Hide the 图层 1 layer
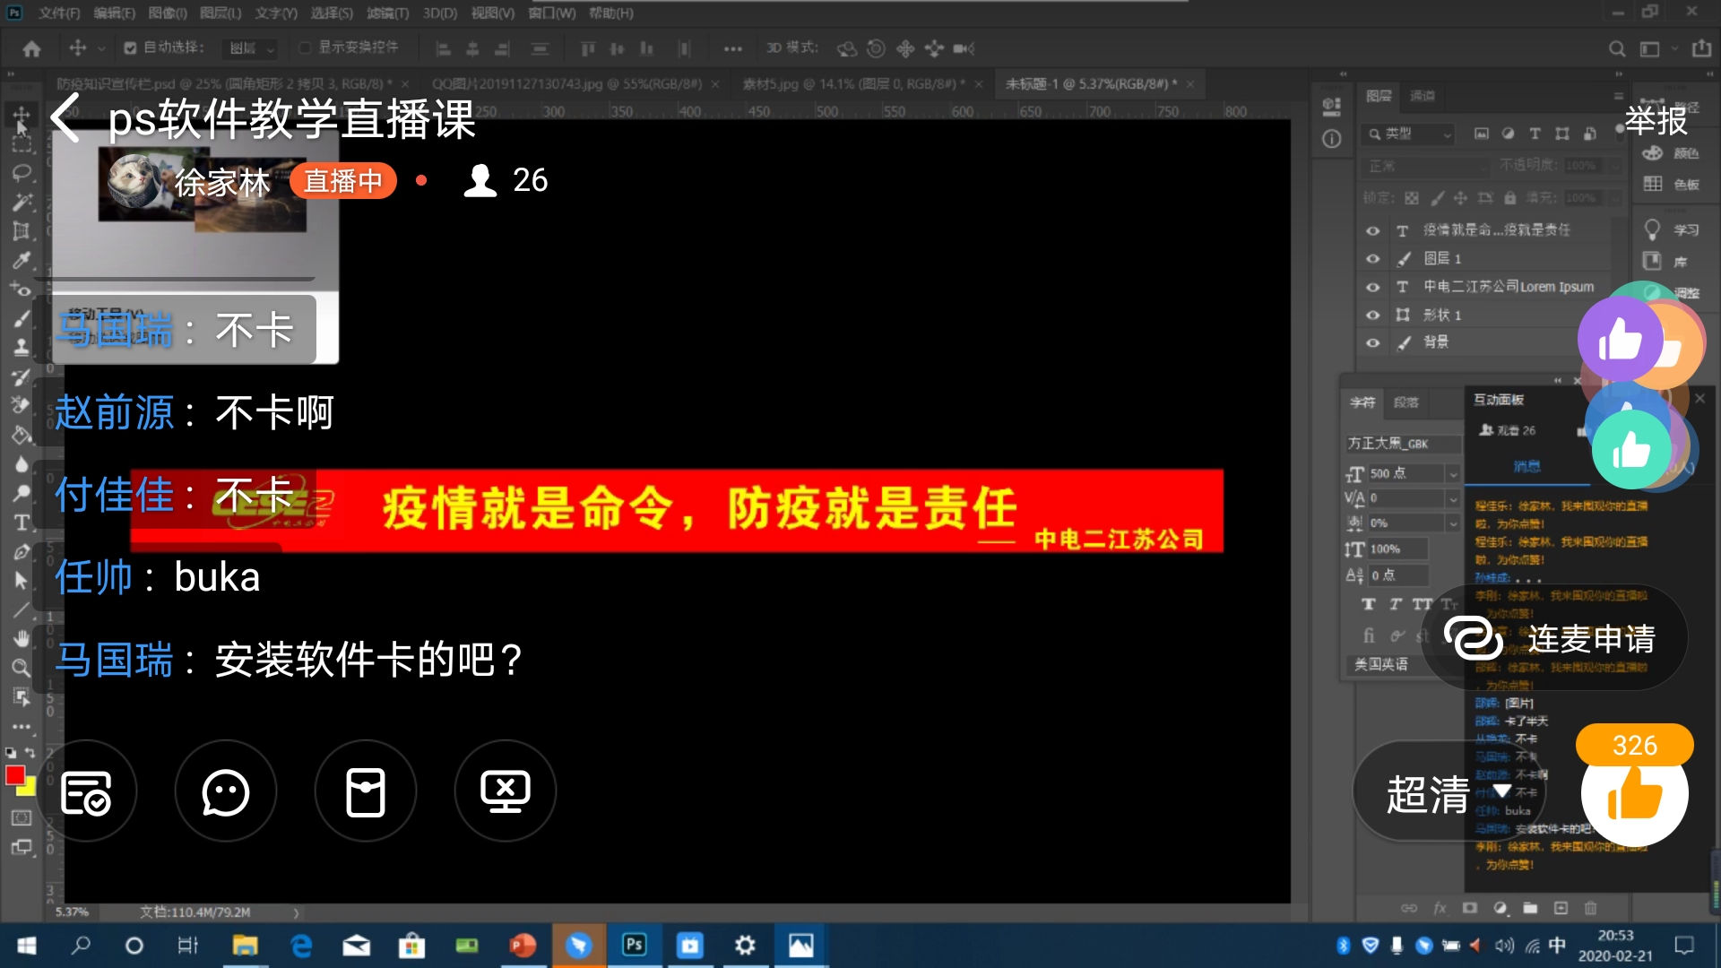The height and width of the screenshot is (968, 1721). coord(1372,259)
